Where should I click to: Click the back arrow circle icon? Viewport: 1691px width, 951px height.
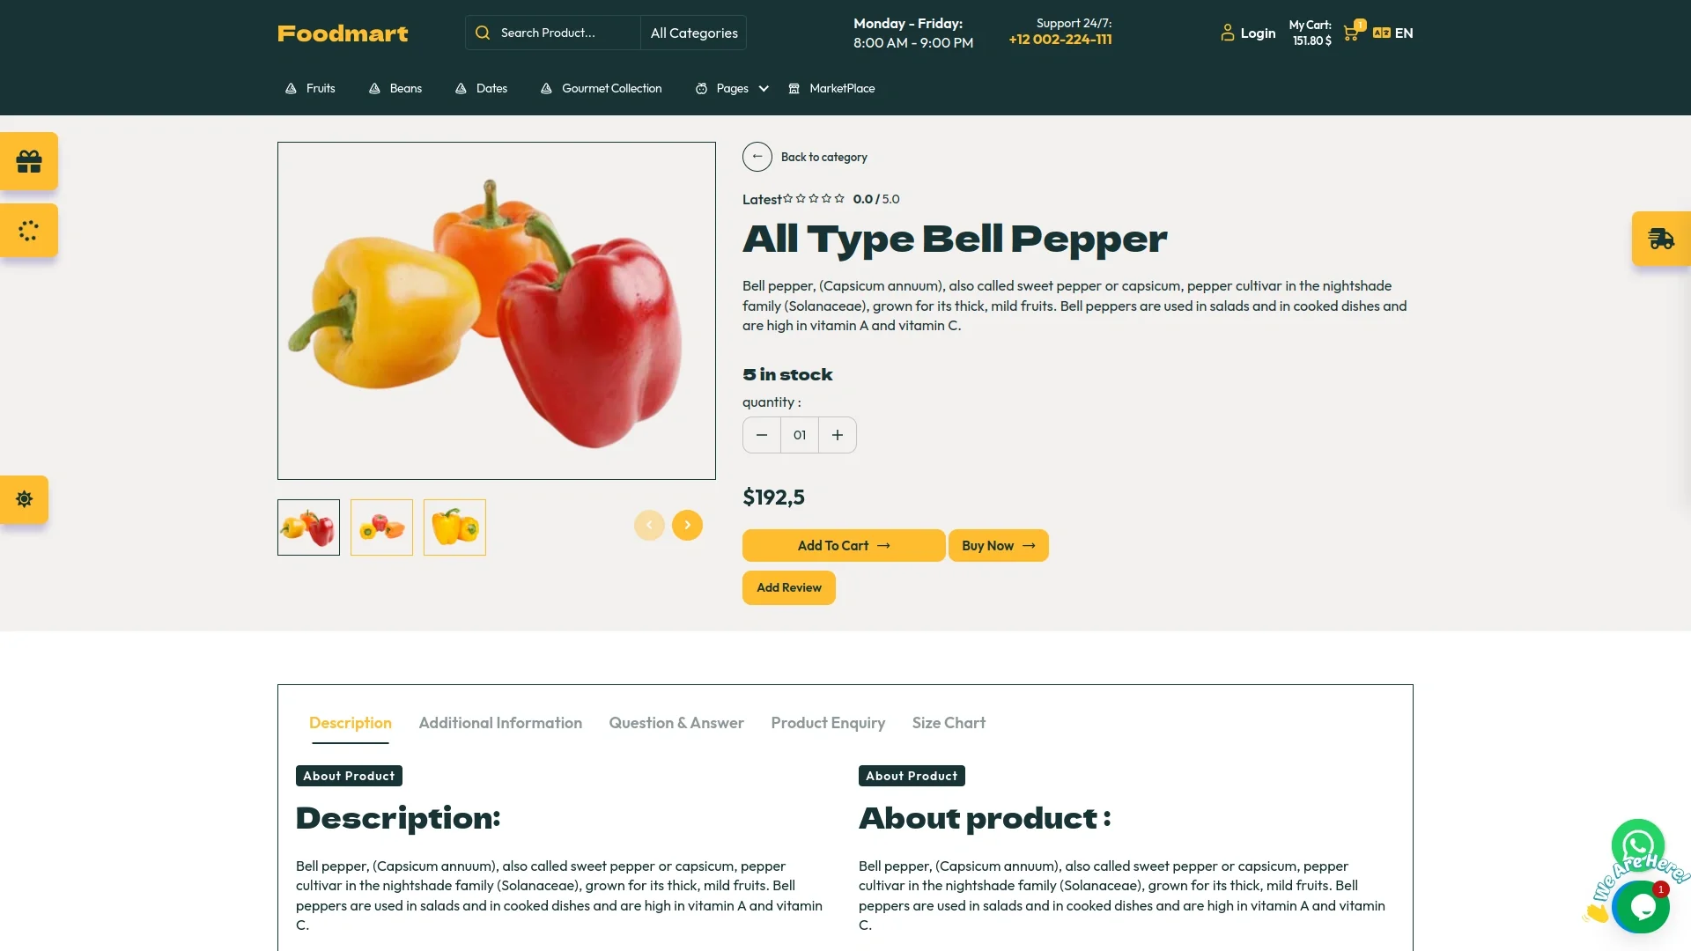(x=757, y=157)
